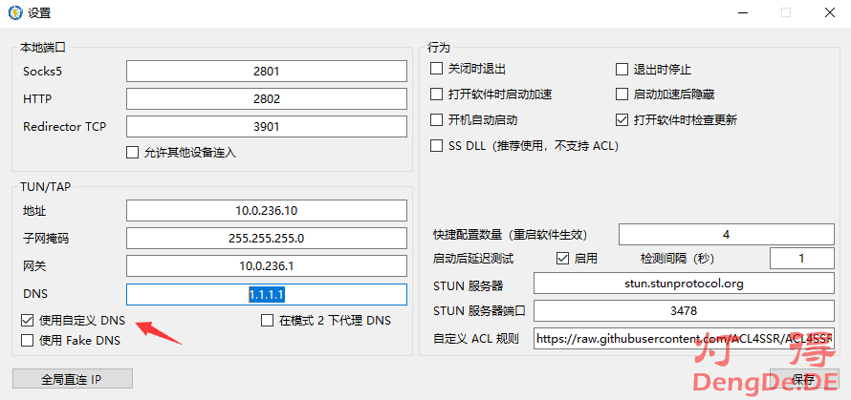Click the STUN 服务器 address field
The height and width of the screenshot is (400, 851).
[684, 284]
